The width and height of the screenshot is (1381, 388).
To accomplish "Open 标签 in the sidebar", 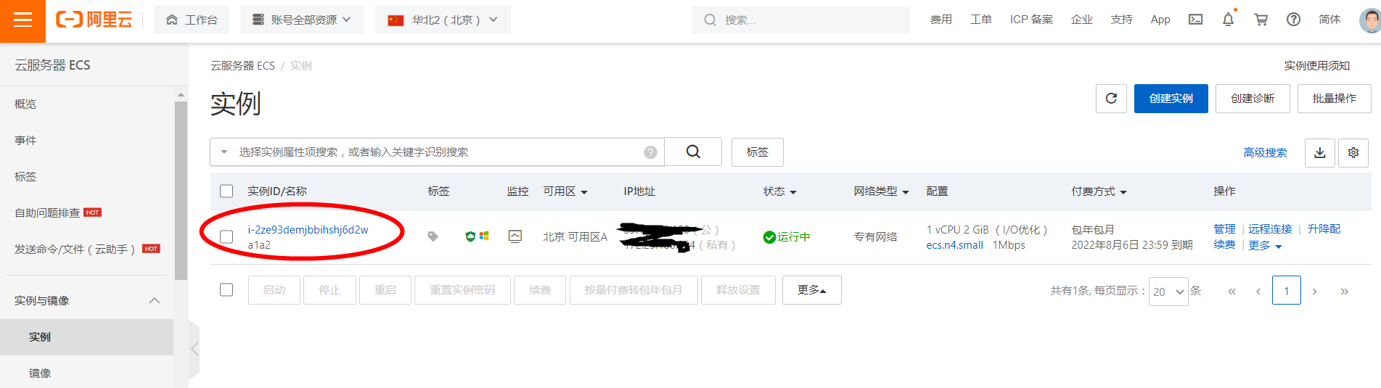I will 25,176.
